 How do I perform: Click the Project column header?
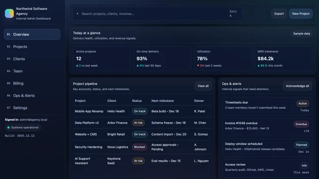coord(80,101)
